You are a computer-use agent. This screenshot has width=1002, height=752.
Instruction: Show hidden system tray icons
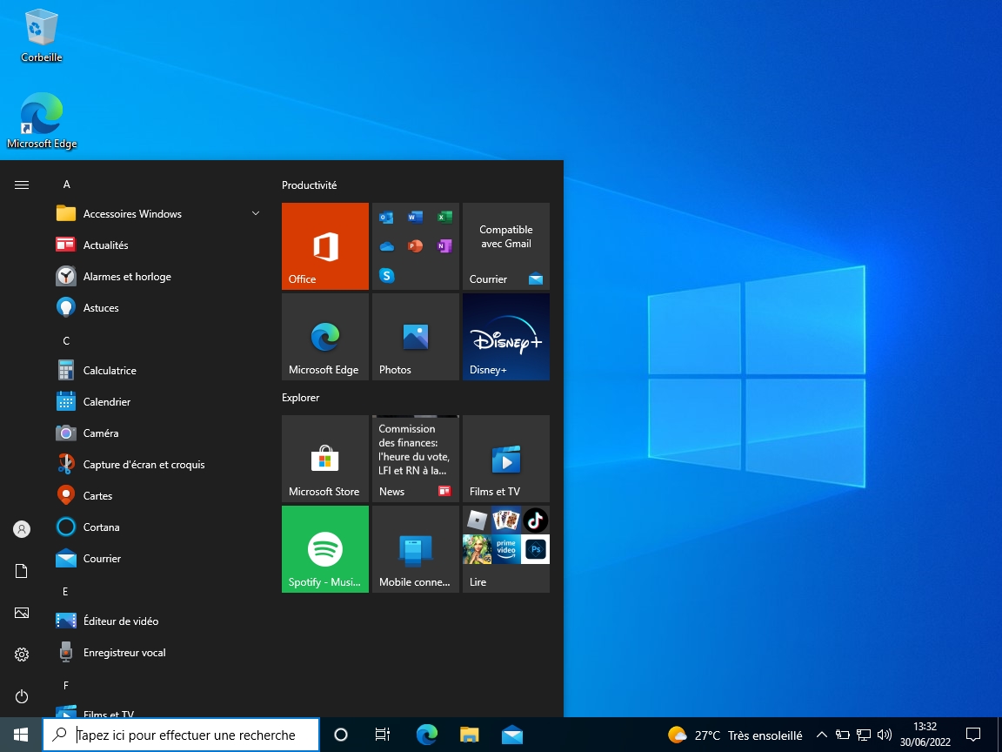(x=823, y=735)
